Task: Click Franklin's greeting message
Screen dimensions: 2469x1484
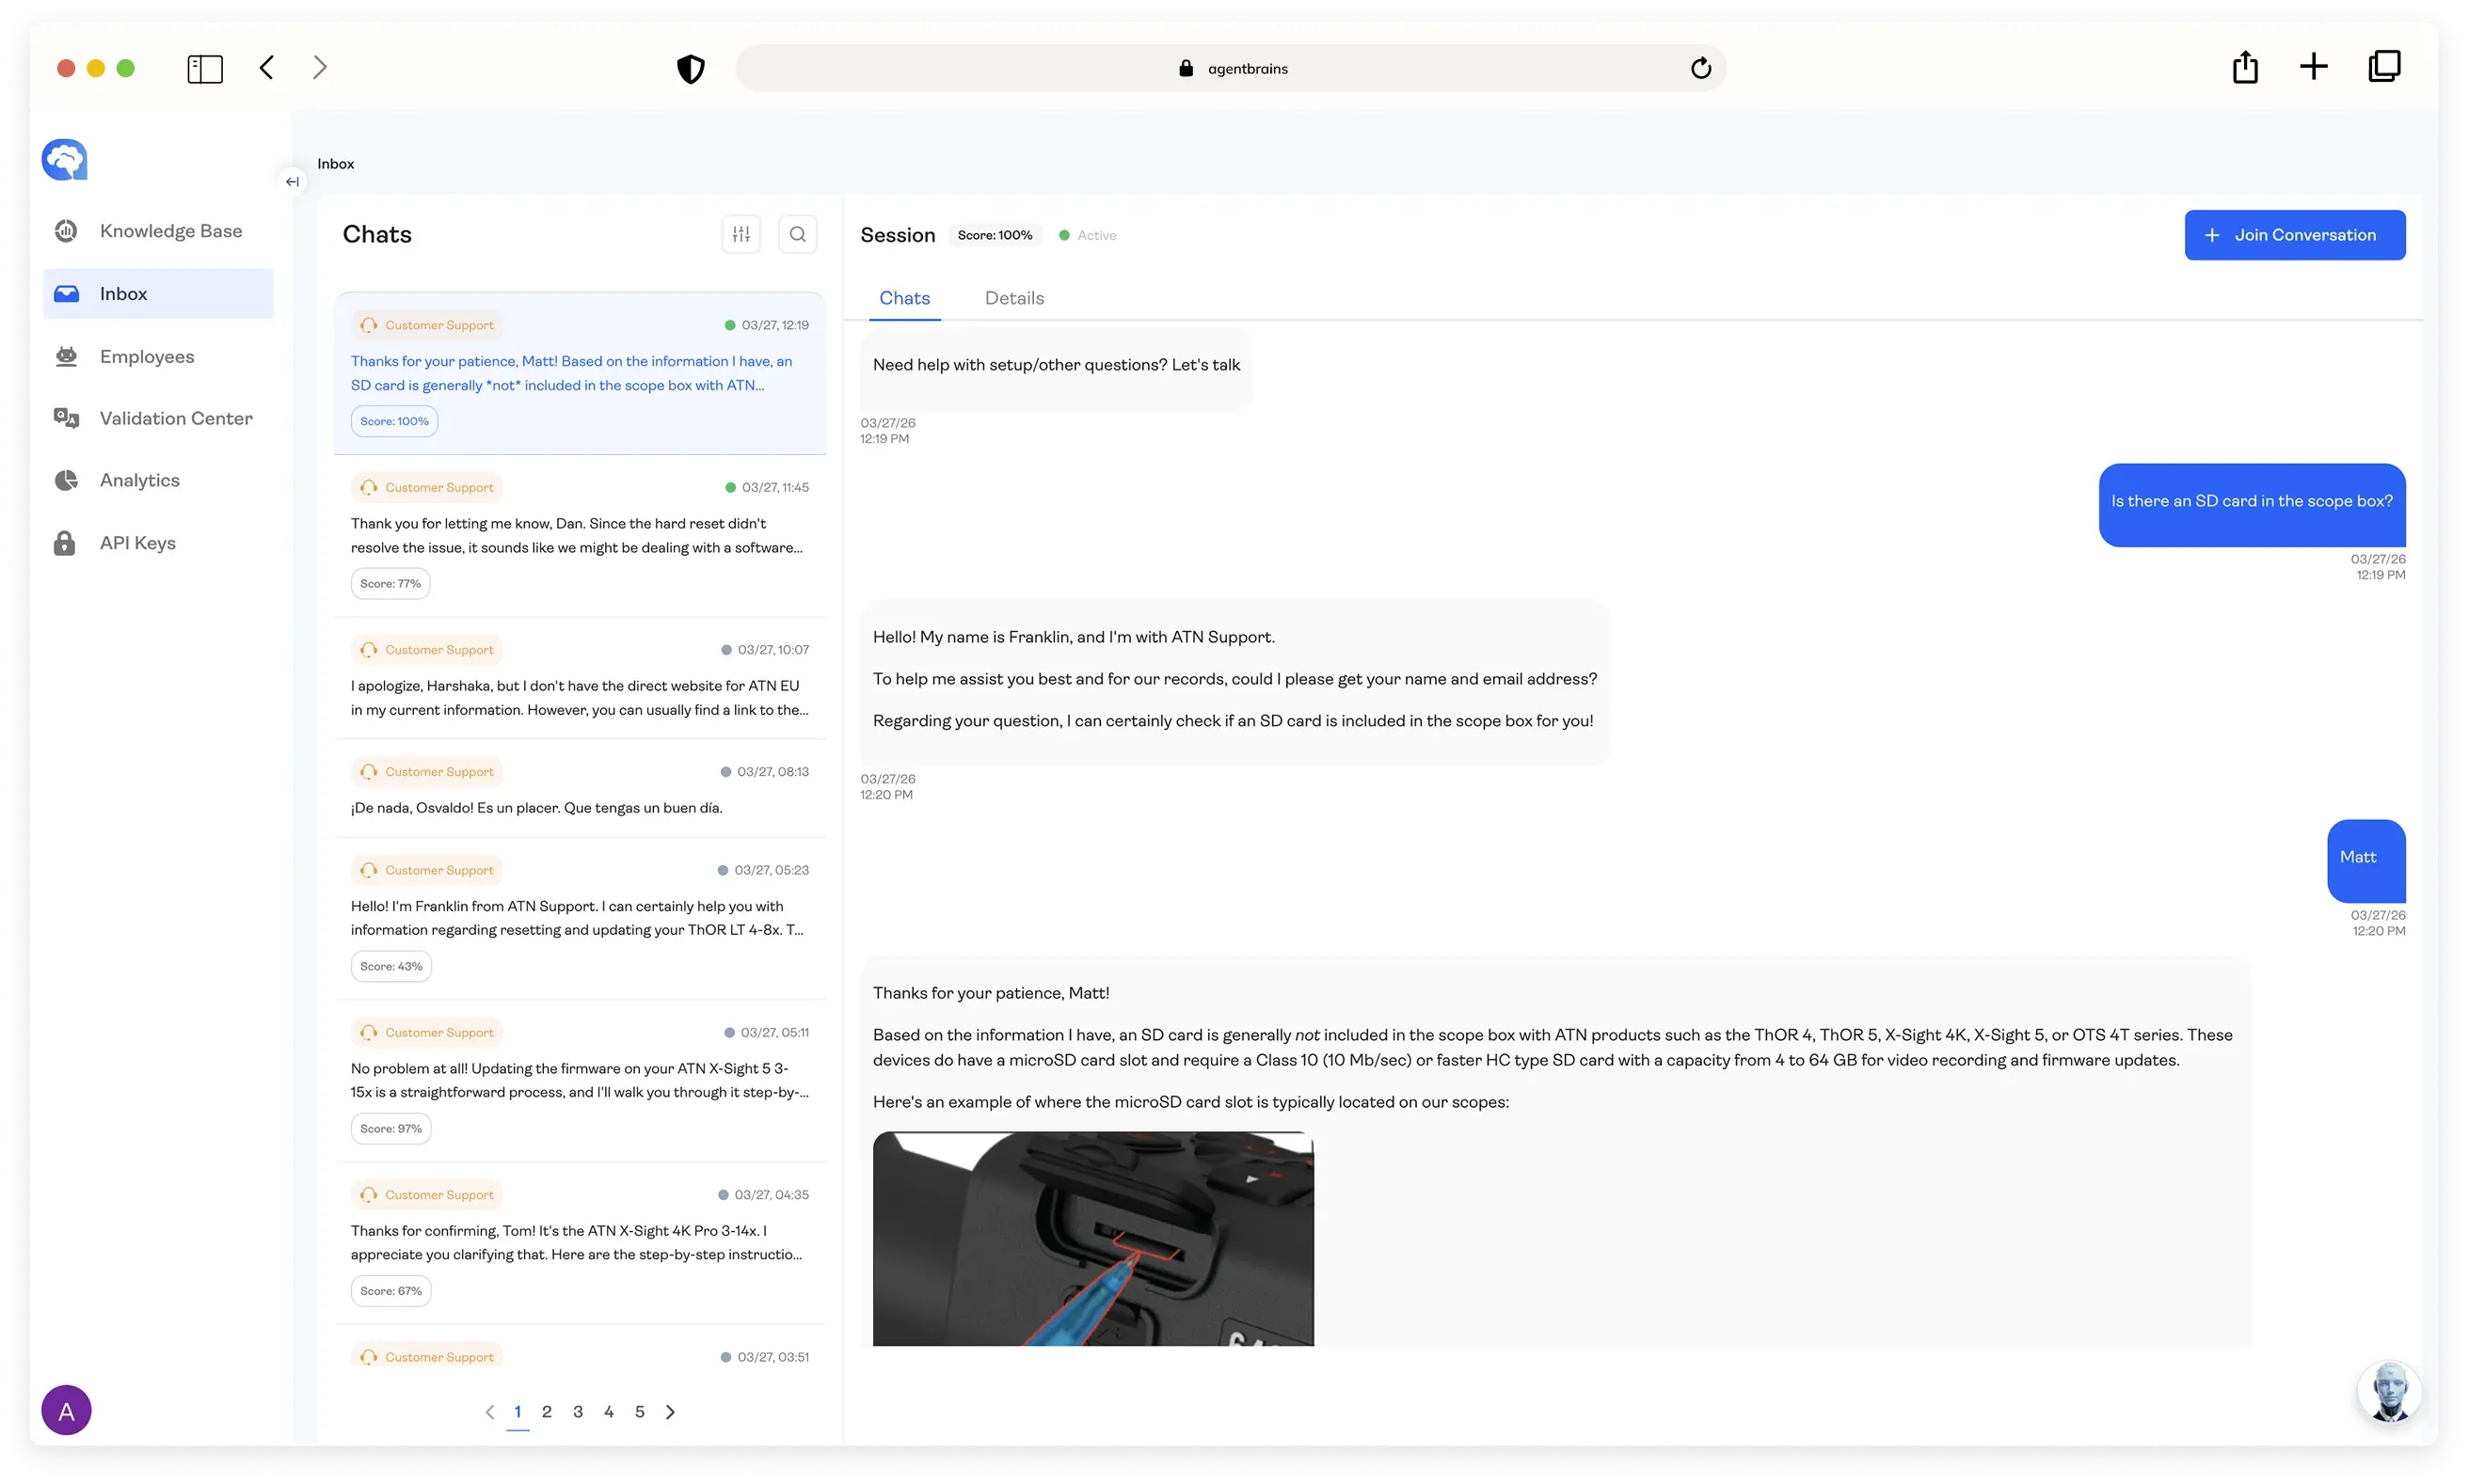Action: click(1234, 681)
